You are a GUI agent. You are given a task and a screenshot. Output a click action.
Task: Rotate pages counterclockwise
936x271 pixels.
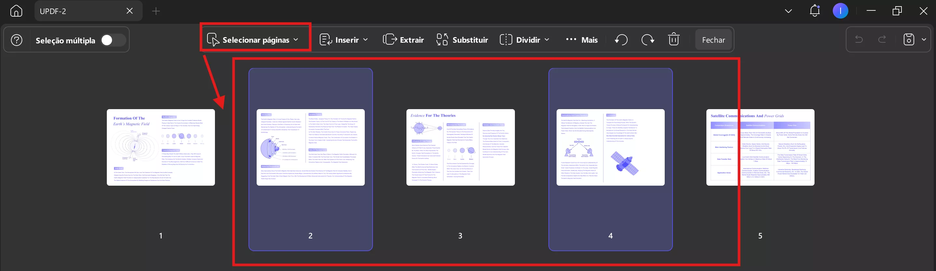tap(621, 40)
